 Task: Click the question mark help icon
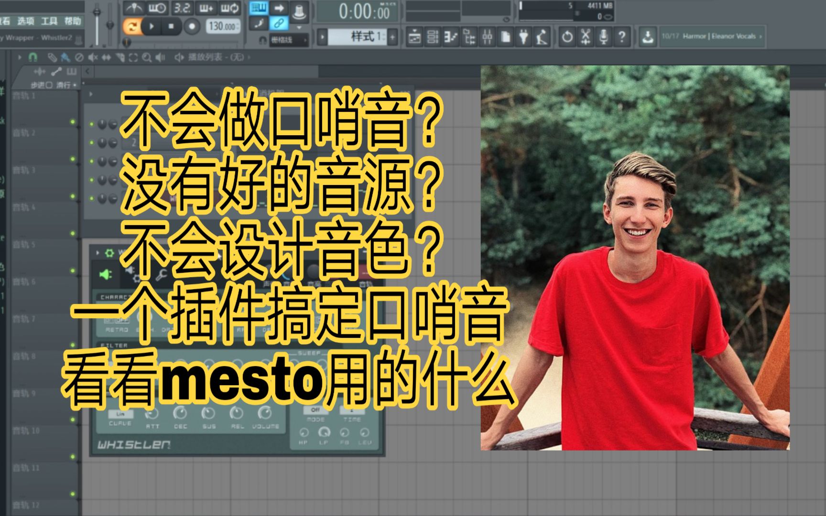point(622,37)
